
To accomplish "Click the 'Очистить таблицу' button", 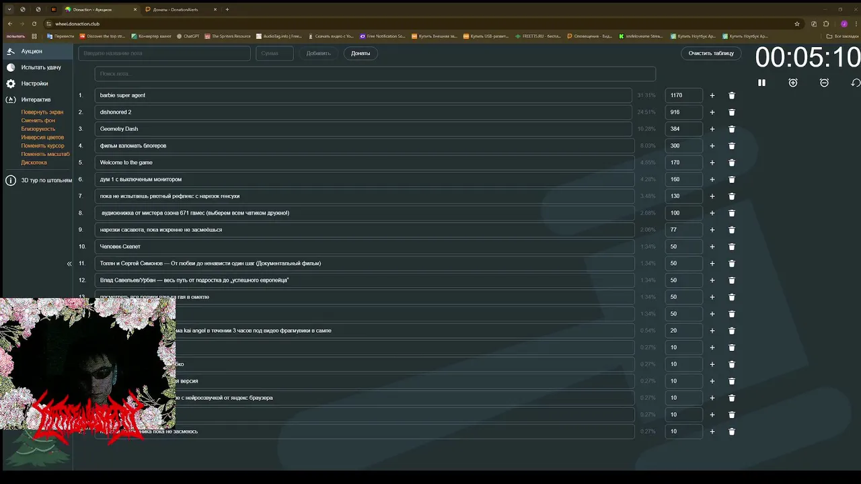I will [x=711, y=53].
